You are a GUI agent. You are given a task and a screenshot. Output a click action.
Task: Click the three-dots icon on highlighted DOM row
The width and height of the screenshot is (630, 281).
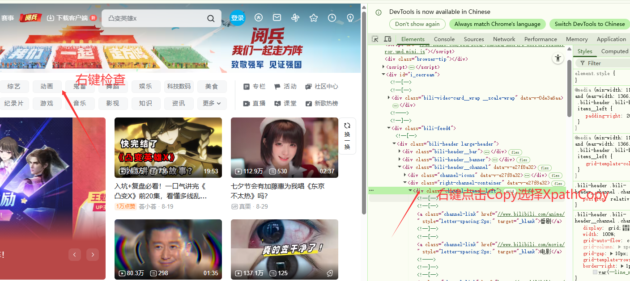(x=371, y=190)
